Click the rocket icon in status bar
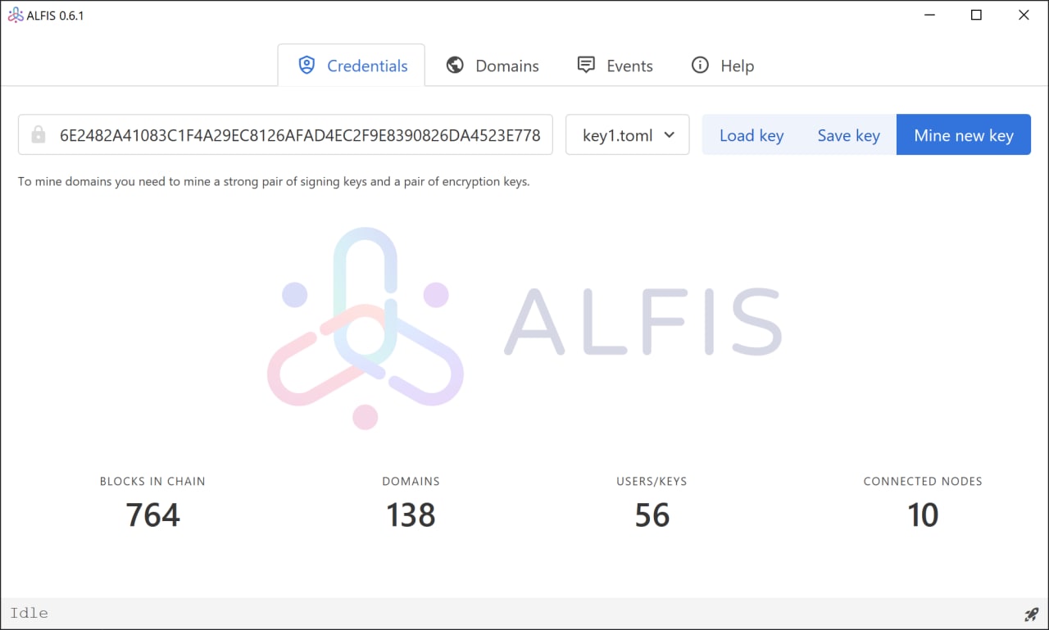 tap(1031, 614)
